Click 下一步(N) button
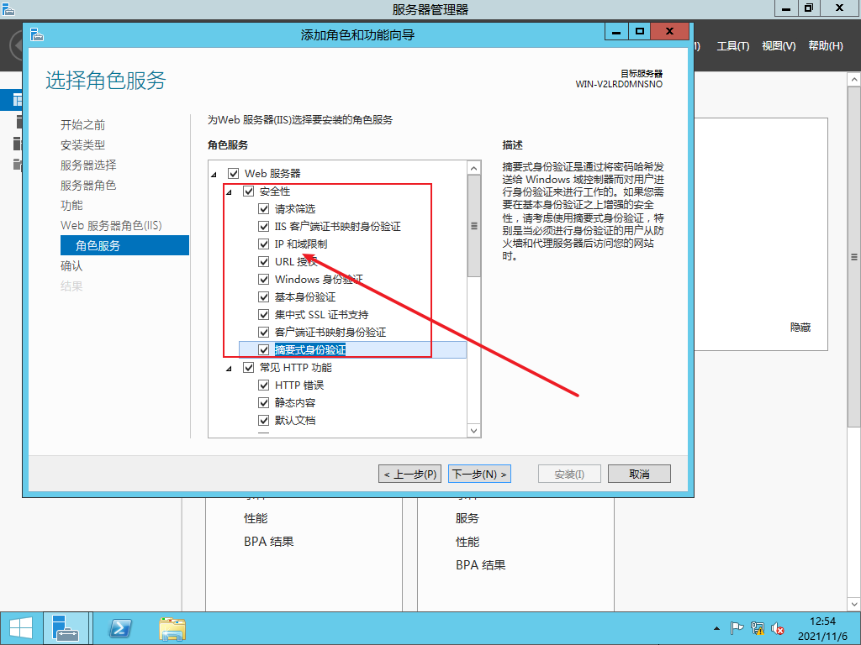This screenshot has width=861, height=645. tap(480, 474)
